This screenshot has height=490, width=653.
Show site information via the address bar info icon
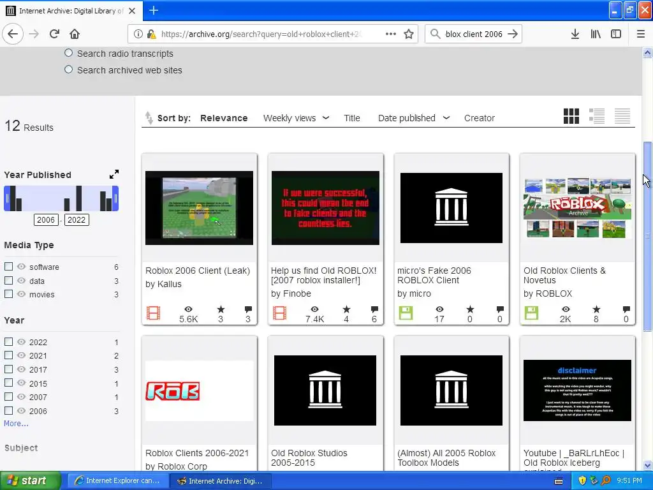pyautogui.click(x=138, y=34)
